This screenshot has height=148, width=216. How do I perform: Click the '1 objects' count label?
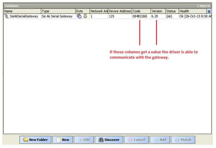203,6
